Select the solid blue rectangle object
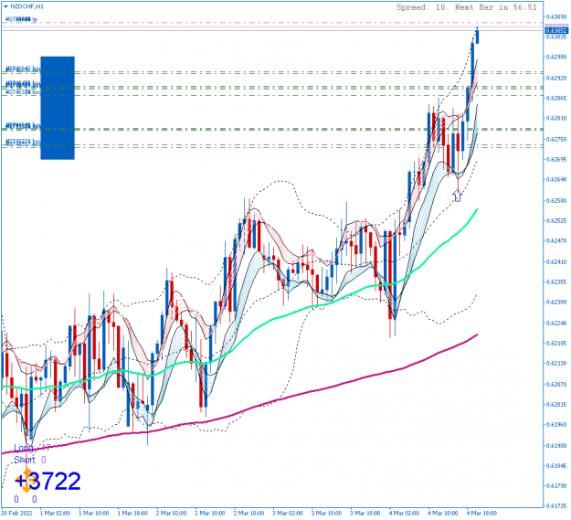The image size is (571, 520). tap(58, 108)
